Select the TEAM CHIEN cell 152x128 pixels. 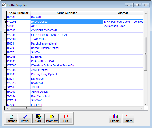click(67, 39)
